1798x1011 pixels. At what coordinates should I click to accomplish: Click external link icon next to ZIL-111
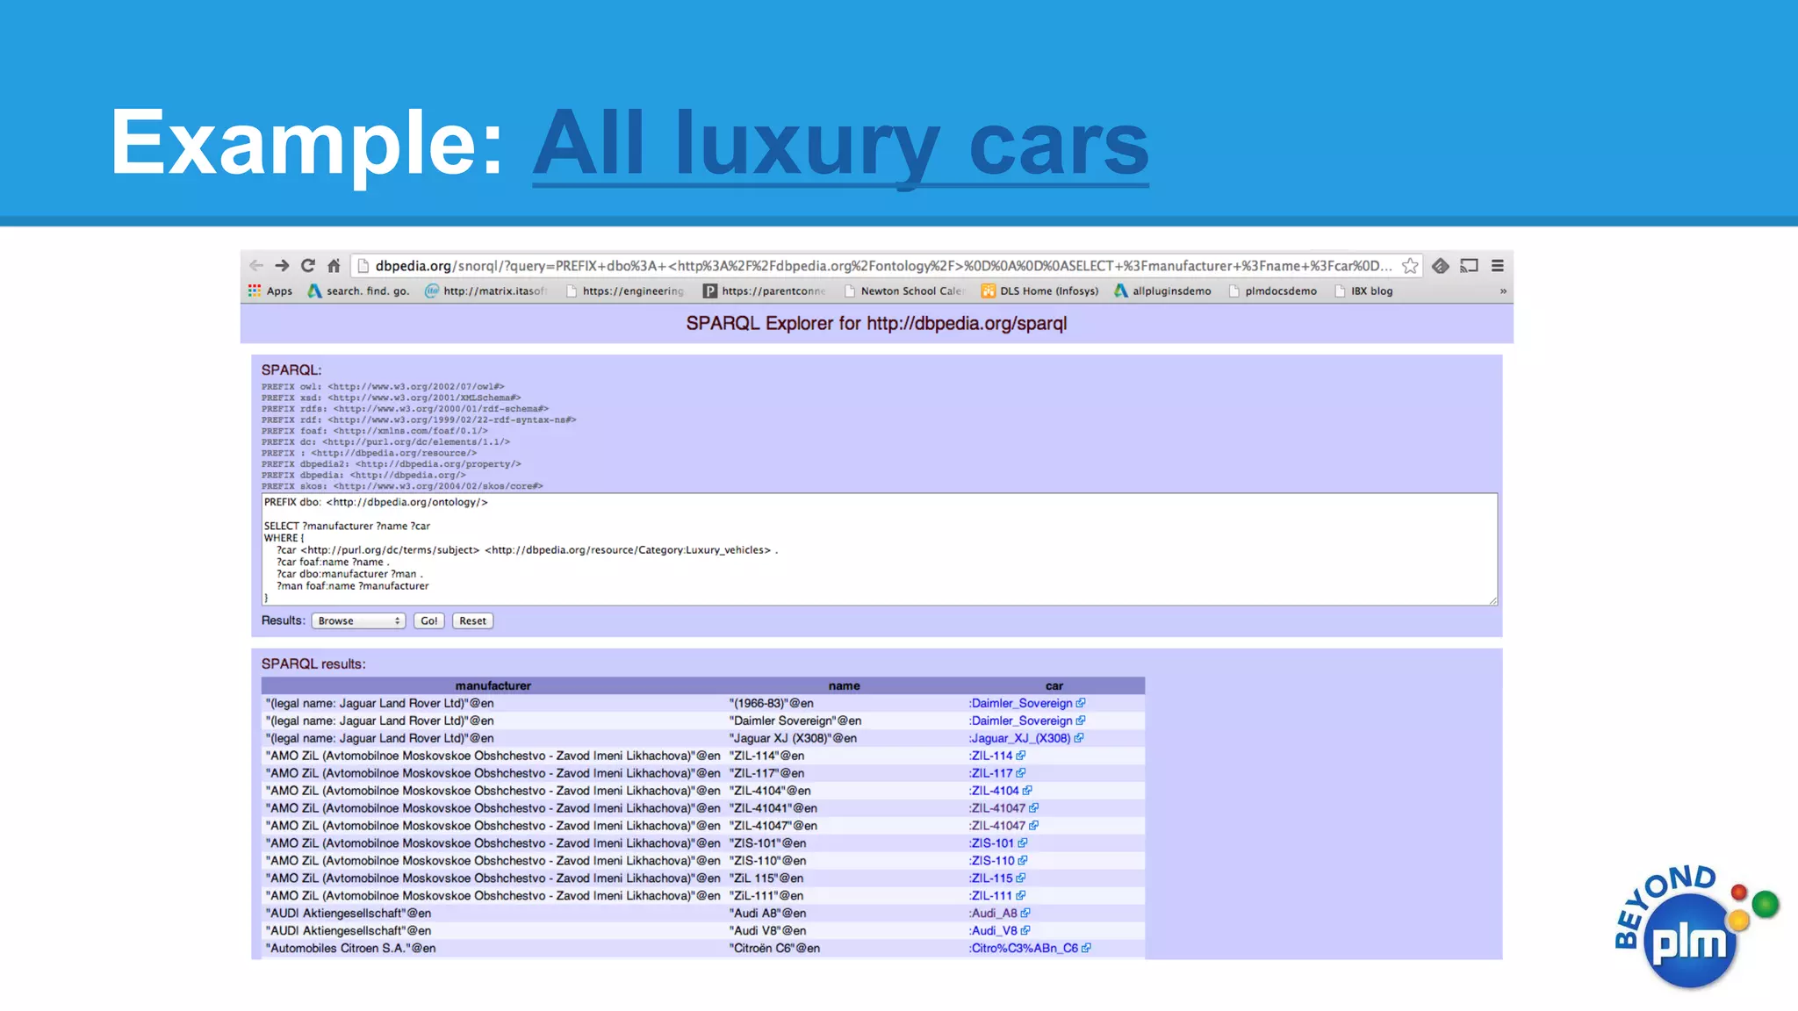[x=1021, y=895]
